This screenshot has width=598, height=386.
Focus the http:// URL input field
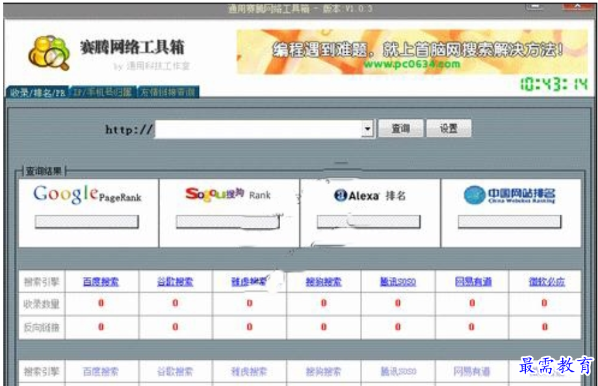[259, 129]
